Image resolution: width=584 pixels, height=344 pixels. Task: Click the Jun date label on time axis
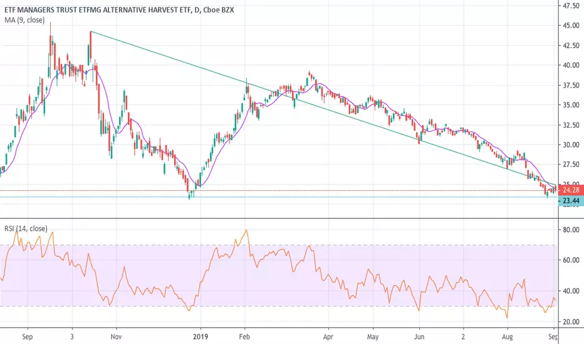coord(419,336)
